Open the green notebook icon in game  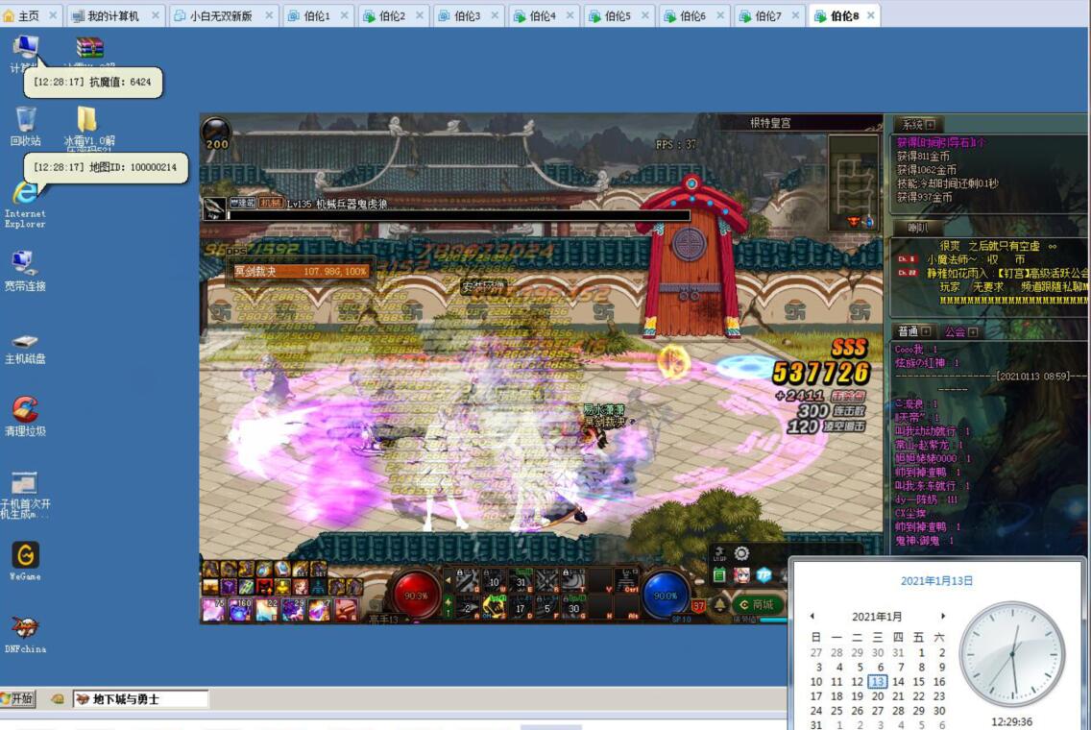pos(719,574)
